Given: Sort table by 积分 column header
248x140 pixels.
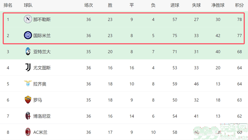Looking at the screenshot, I should [239, 5].
